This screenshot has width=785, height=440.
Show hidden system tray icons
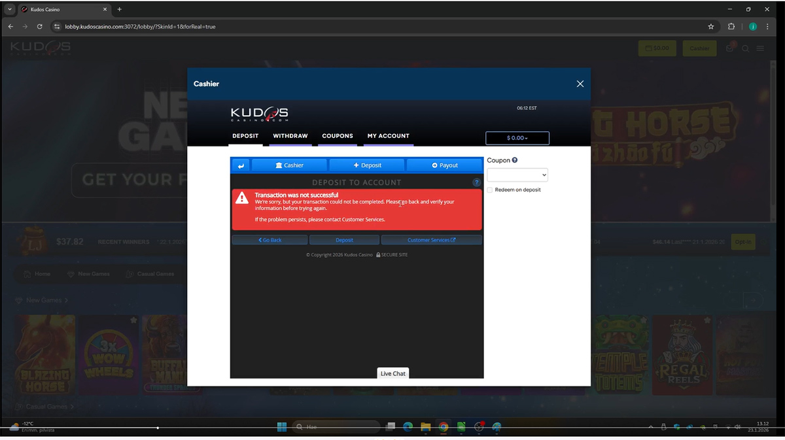point(652,427)
